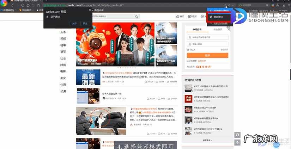The image size is (291, 149).
Task: Open the colorful extension icon in toolbar
Action: 273,5
